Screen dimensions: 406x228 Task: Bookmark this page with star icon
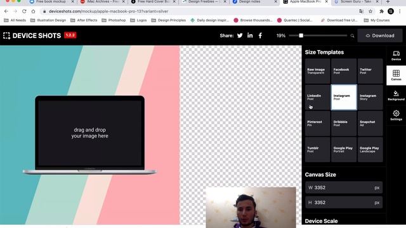coord(370,11)
